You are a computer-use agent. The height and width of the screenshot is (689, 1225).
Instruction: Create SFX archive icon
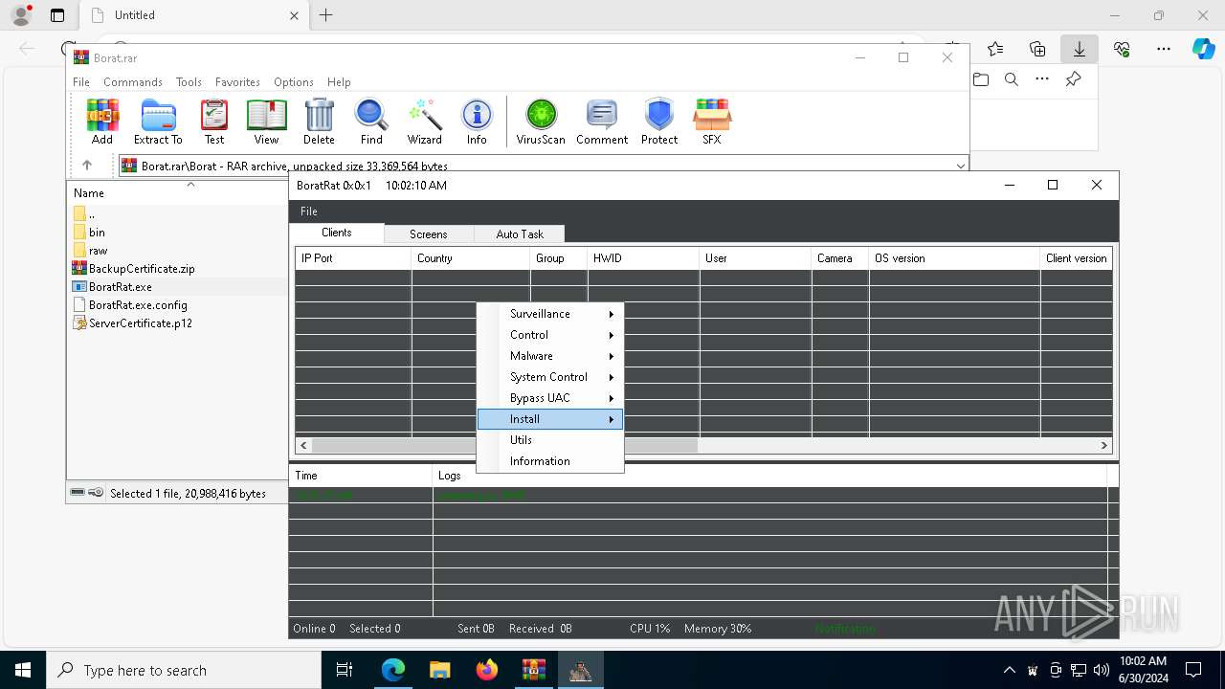pos(712,122)
